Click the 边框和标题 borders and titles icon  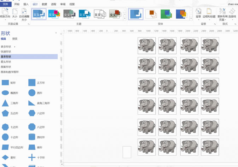209,13
